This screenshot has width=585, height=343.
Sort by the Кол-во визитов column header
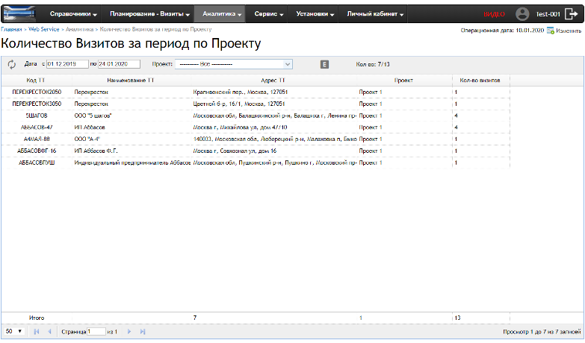pos(480,80)
